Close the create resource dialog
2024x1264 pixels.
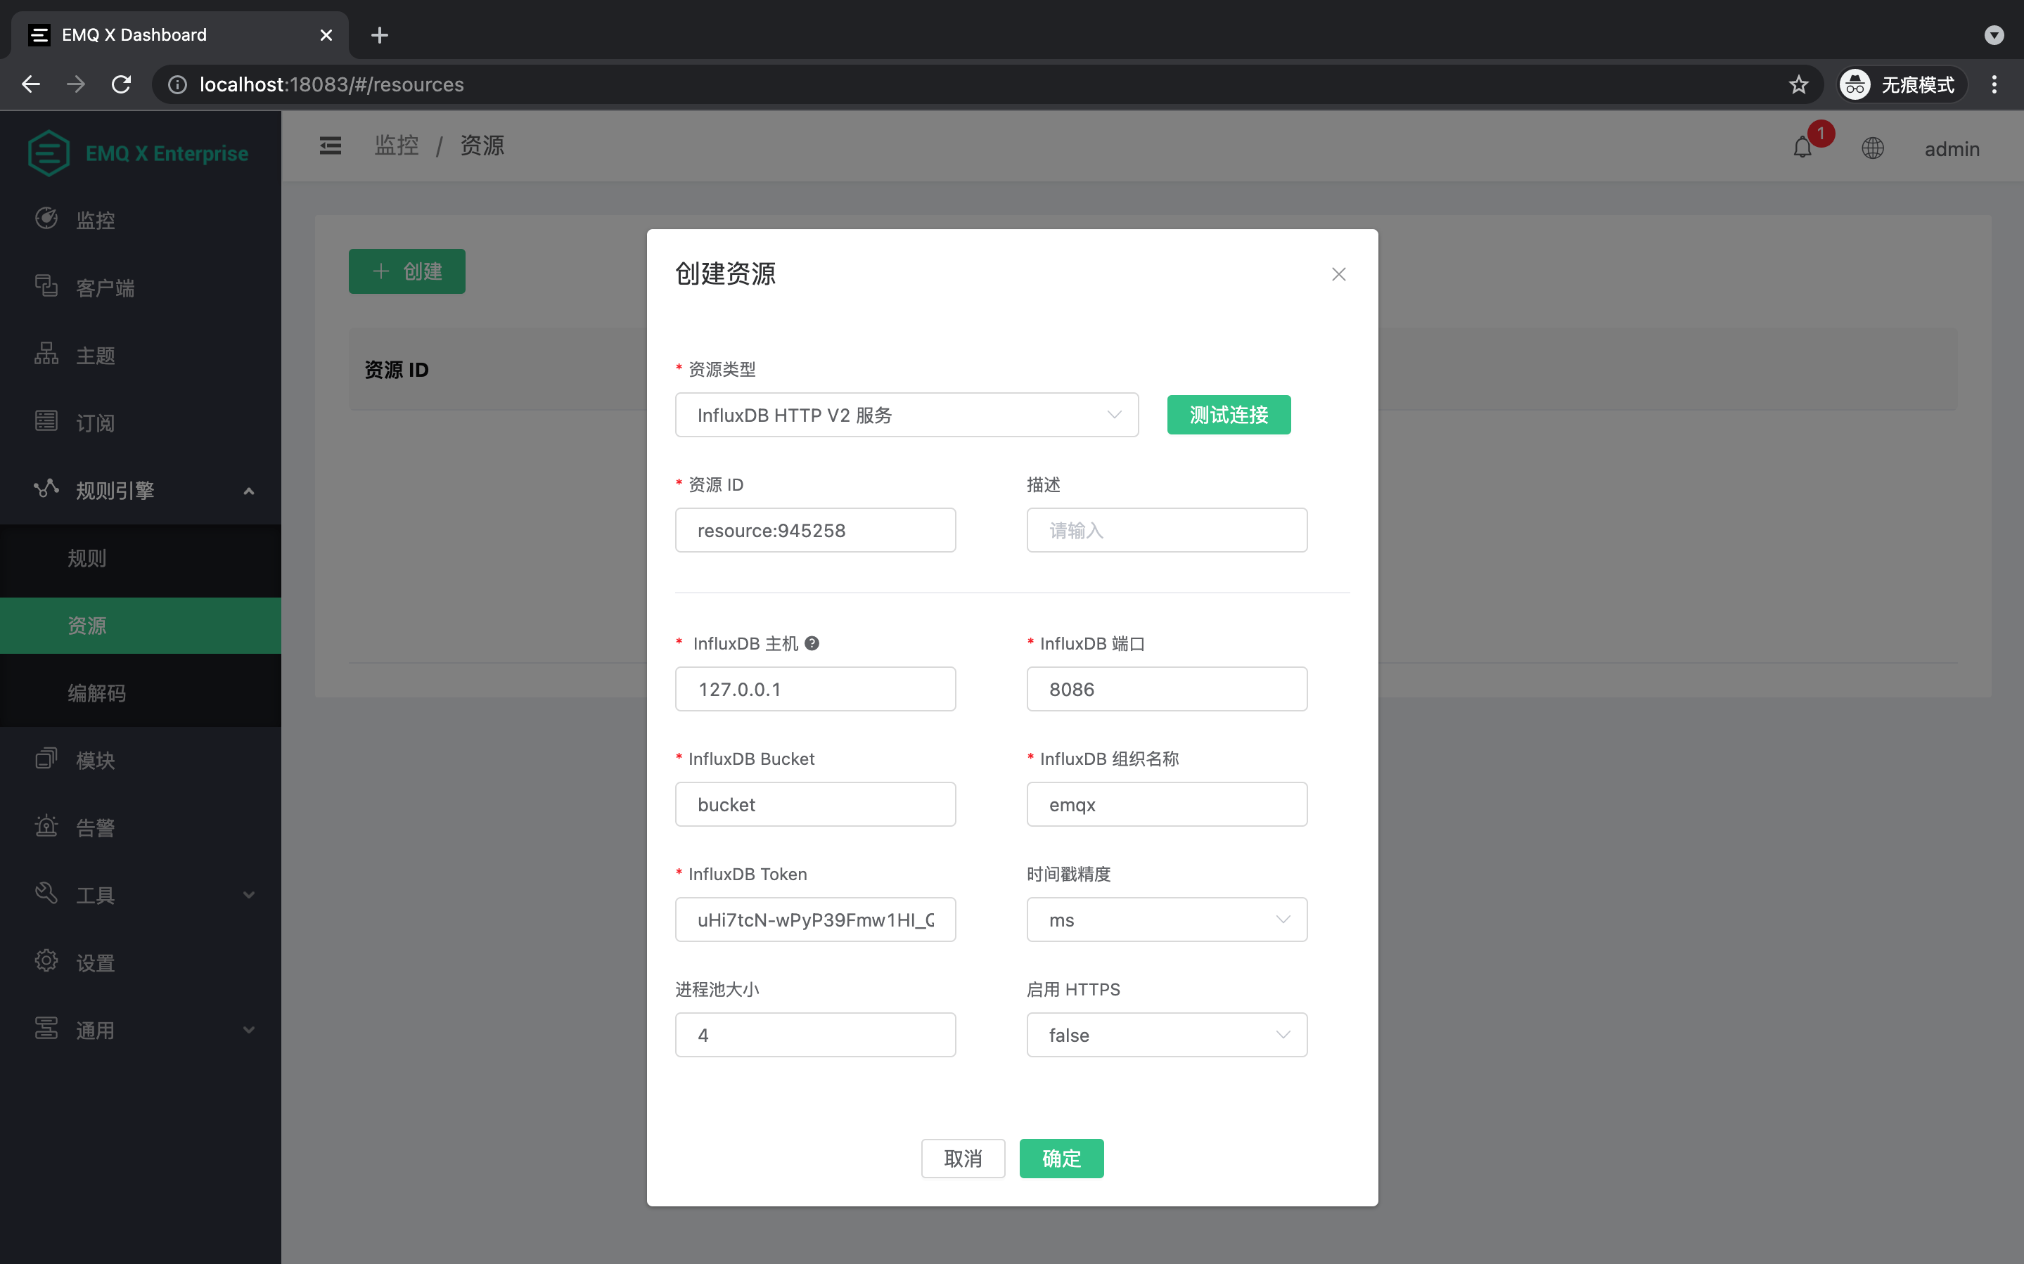(x=1338, y=274)
